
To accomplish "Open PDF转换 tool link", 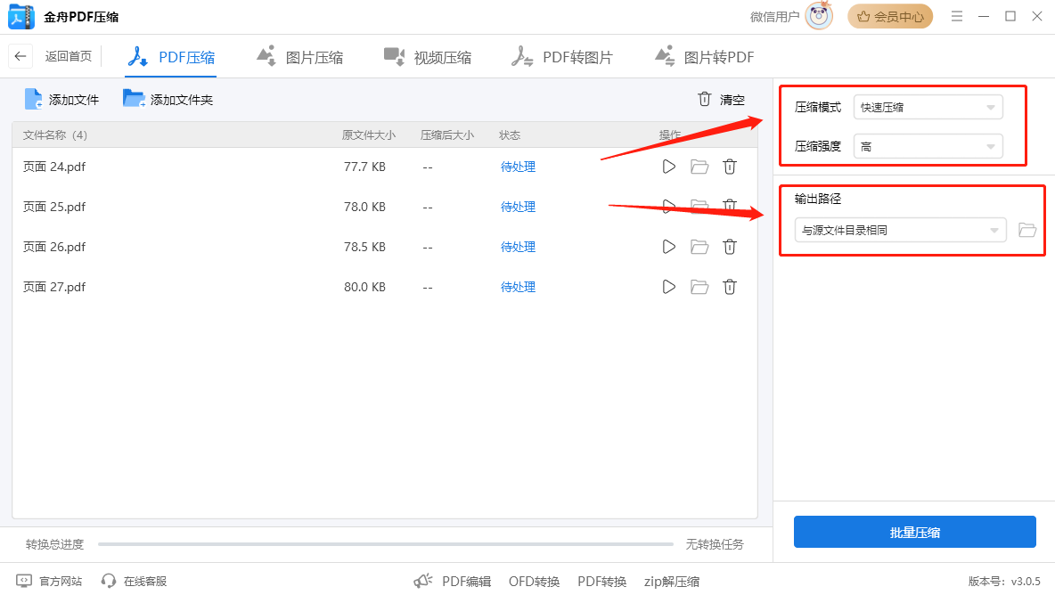I will tap(602, 582).
